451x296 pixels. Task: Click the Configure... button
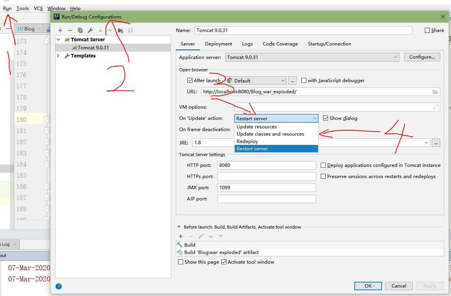coord(422,57)
